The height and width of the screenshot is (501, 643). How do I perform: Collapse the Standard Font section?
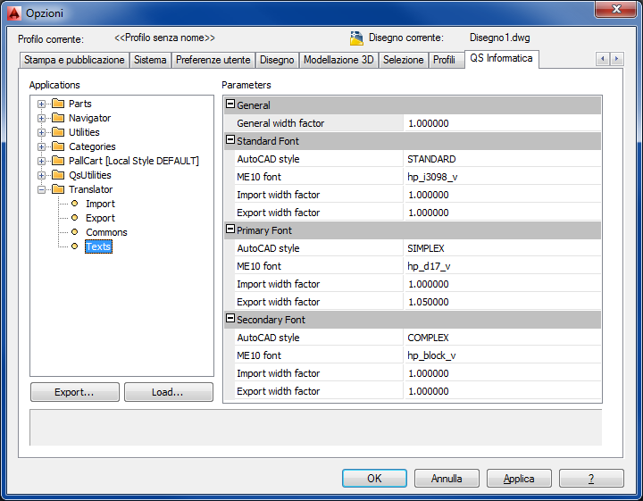pos(230,140)
